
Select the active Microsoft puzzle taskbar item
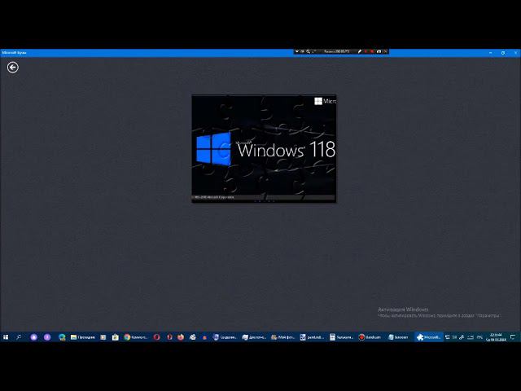429,337
